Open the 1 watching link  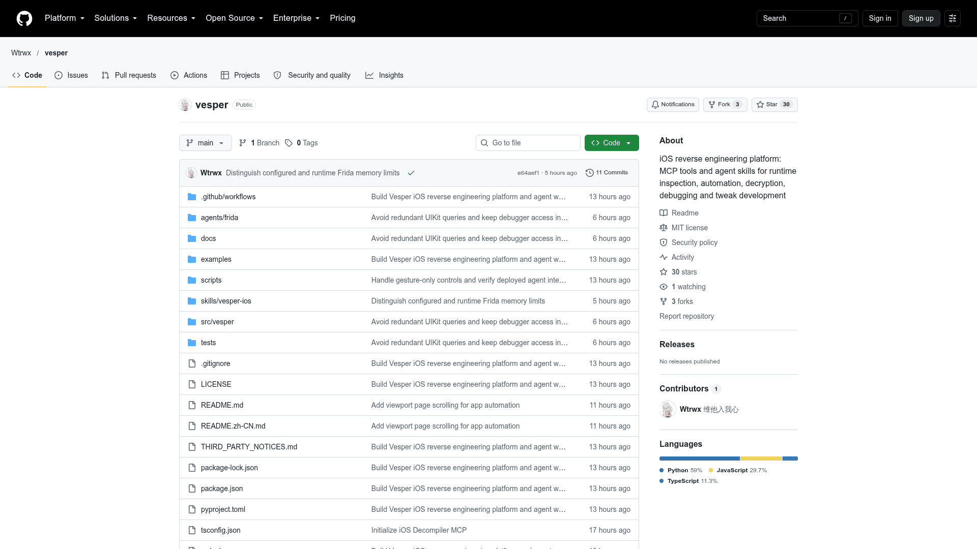(683, 287)
